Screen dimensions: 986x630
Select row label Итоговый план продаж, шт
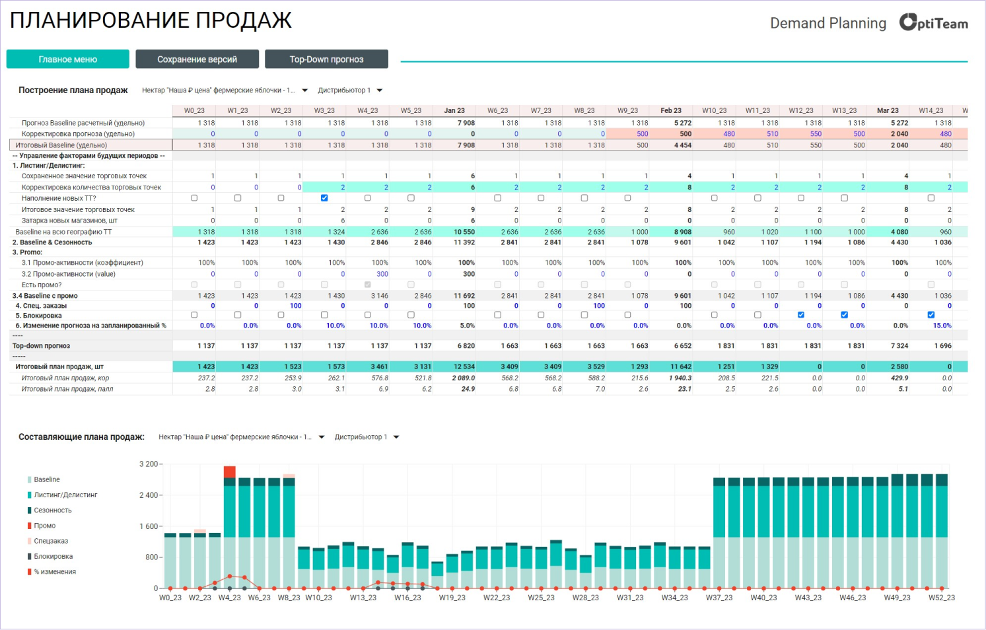pyautogui.click(x=59, y=367)
